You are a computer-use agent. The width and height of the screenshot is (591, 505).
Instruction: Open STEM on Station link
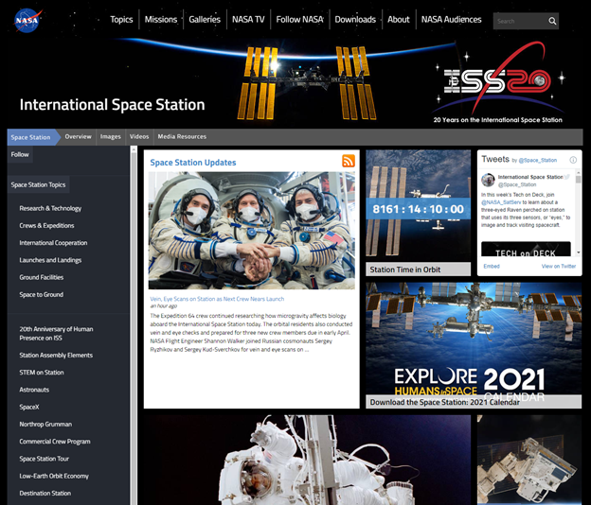point(42,373)
